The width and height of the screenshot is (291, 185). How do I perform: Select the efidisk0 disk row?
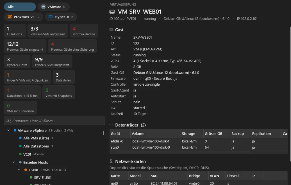pyautogui.click(x=198, y=141)
